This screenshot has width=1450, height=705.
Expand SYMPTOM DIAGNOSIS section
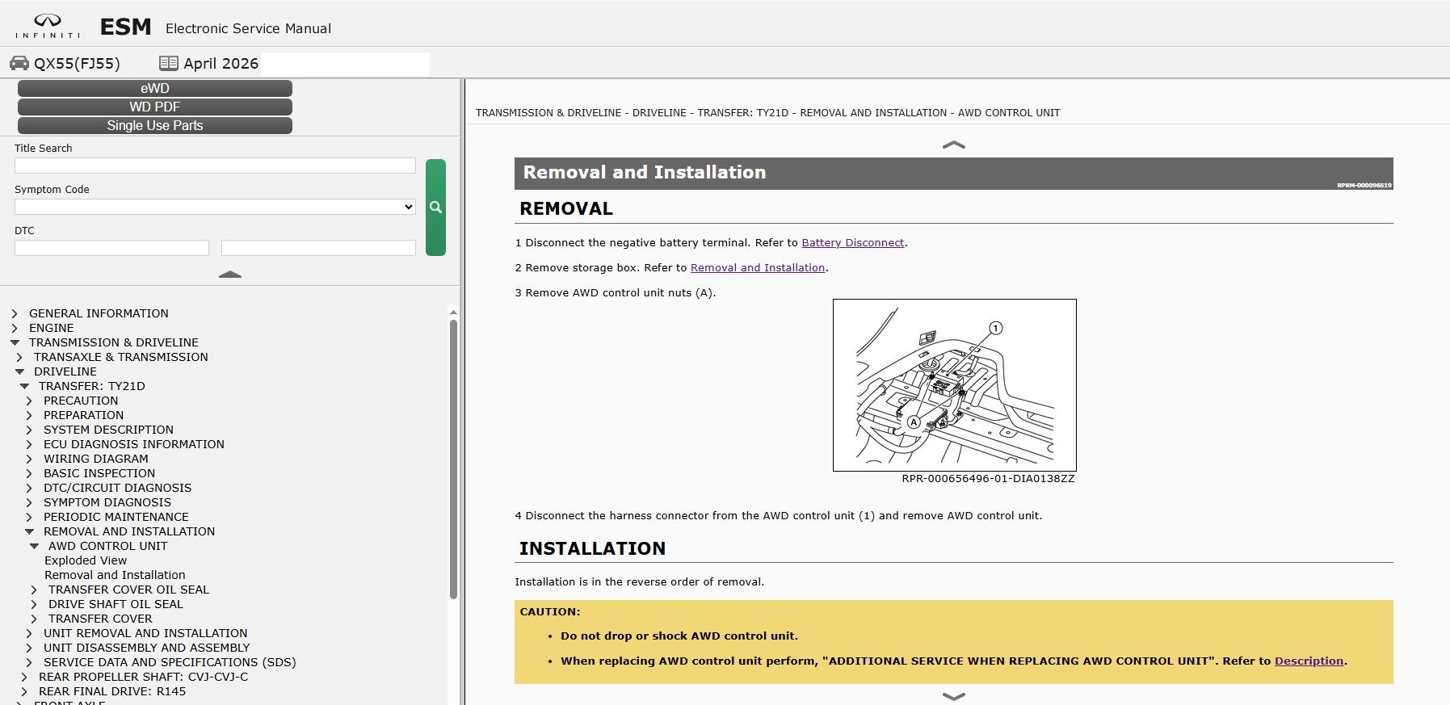[x=29, y=502]
